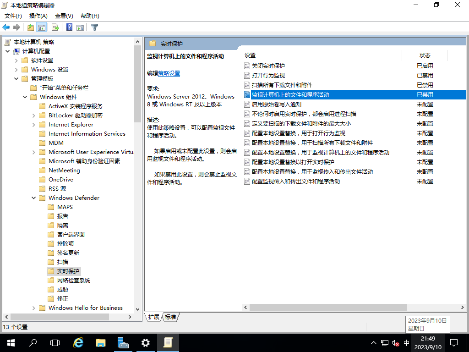This screenshot has height=352, width=469.
Task: Click the policy icon beside 关闭实时保护
Action: (x=247, y=66)
